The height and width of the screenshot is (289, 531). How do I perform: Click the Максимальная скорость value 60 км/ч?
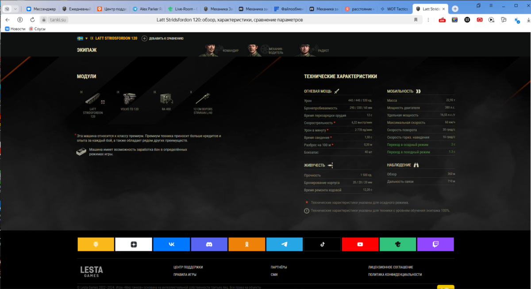tap(449, 122)
